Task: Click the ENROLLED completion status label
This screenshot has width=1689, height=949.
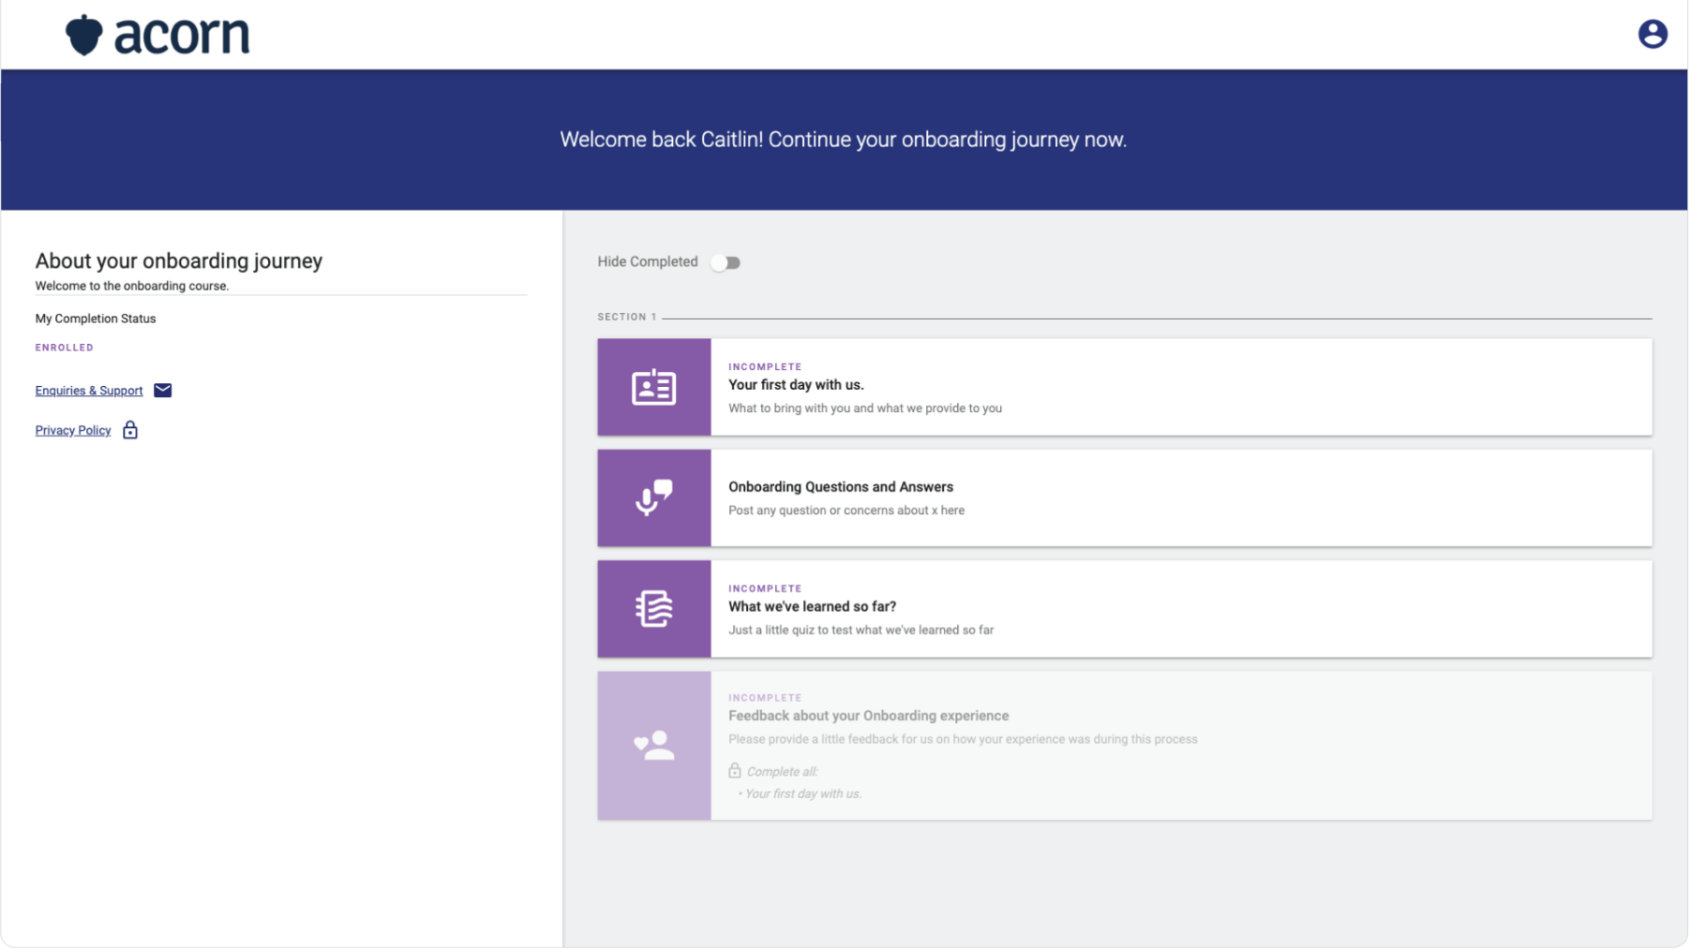Action: tap(65, 348)
